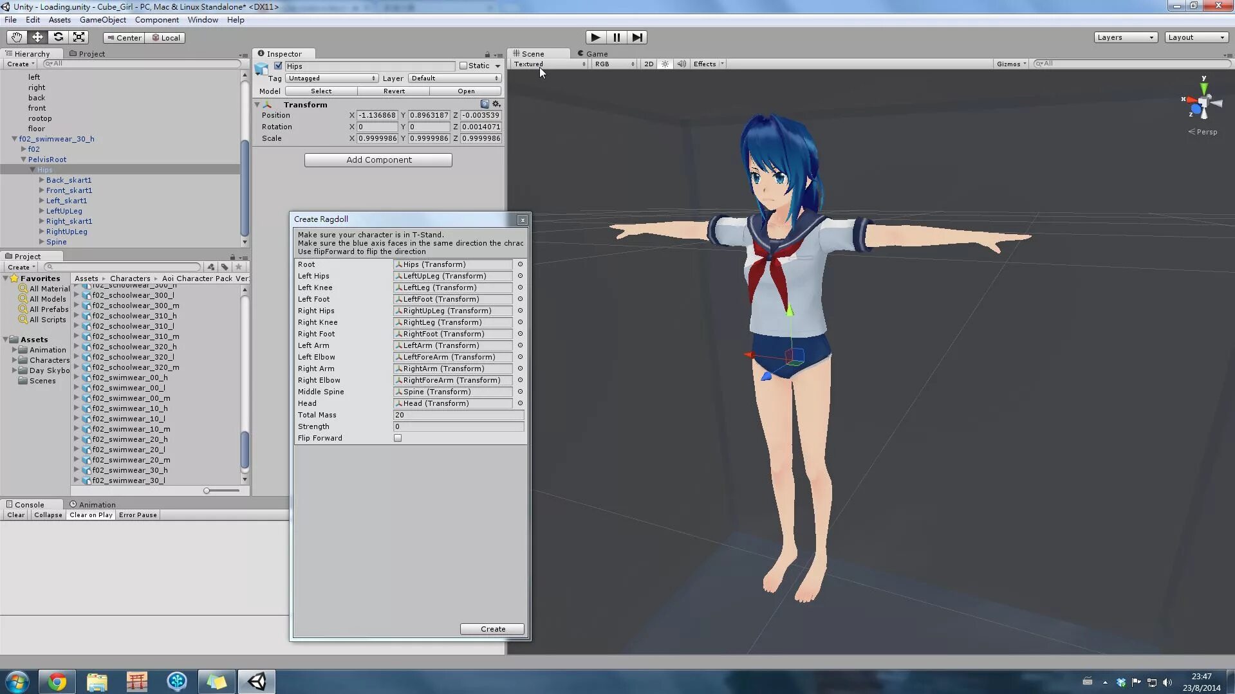
Task: Pick object for Right Elbow field
Action: pyautogui.click(x=520, y=380)
